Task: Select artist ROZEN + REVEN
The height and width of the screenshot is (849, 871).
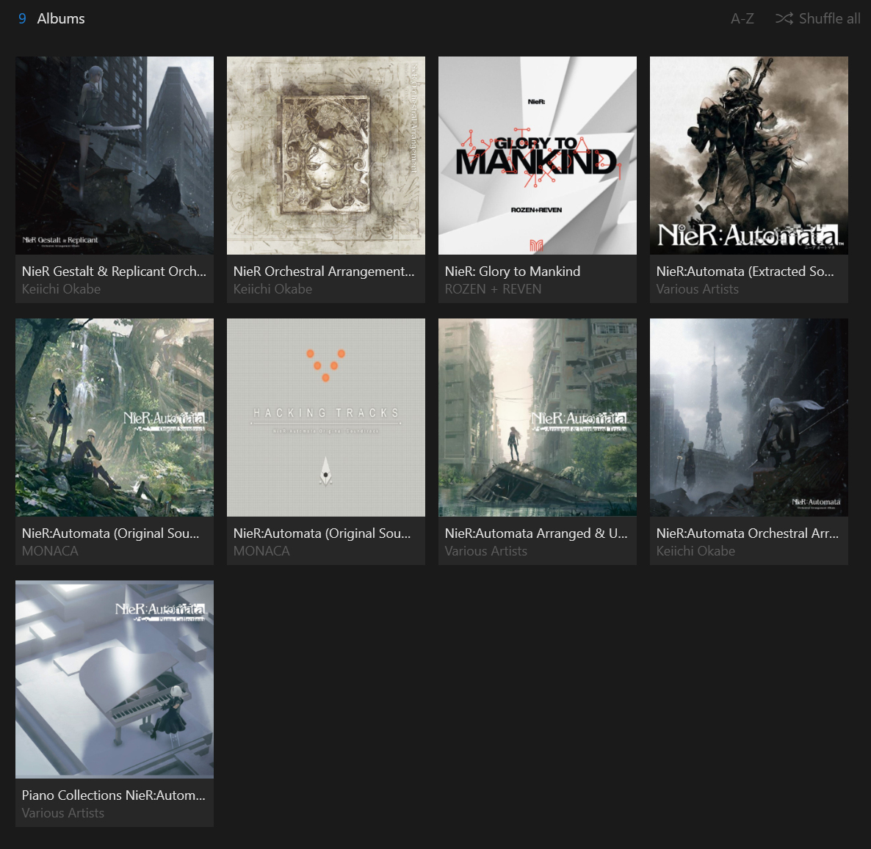Action: [x=494, y=289]
